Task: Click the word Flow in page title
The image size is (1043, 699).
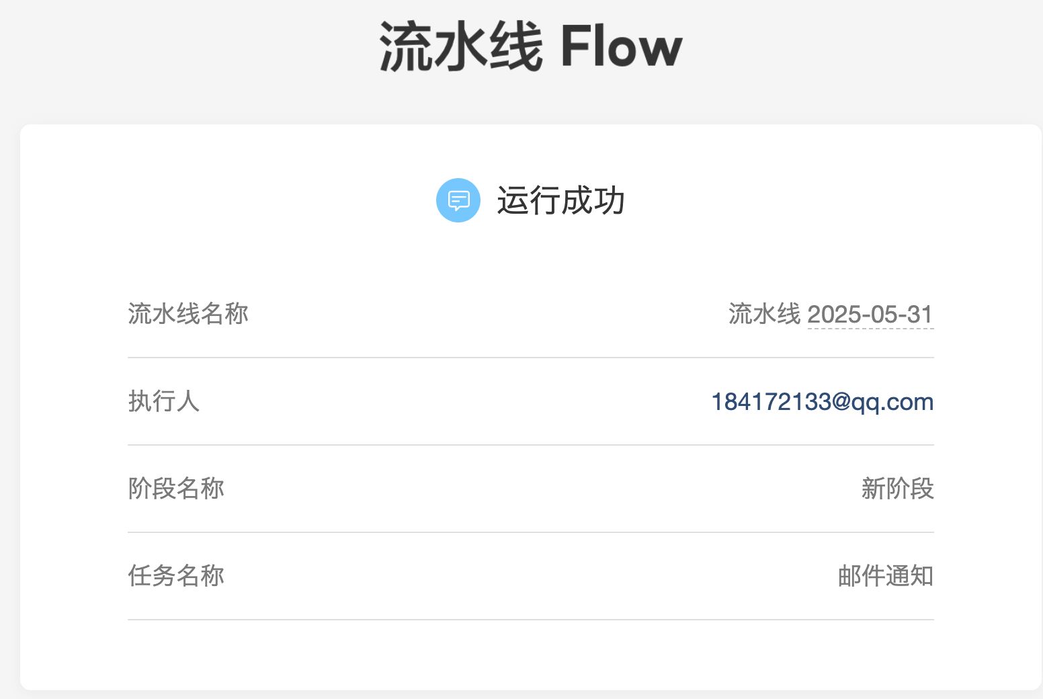Action: pyautogui.click(x=621, y=47)
